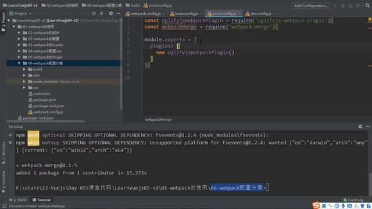
Task: Click build breadcrumb in navigation bar
Action: (133, 5)
